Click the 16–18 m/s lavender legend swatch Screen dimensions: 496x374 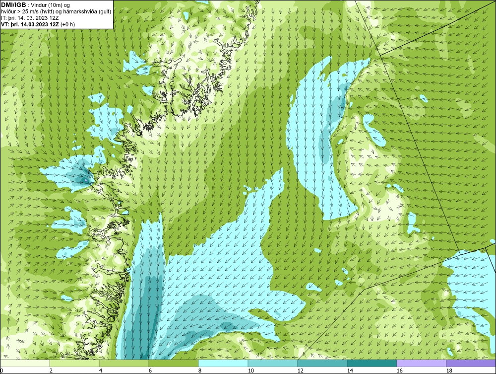(x=421, y=363)
